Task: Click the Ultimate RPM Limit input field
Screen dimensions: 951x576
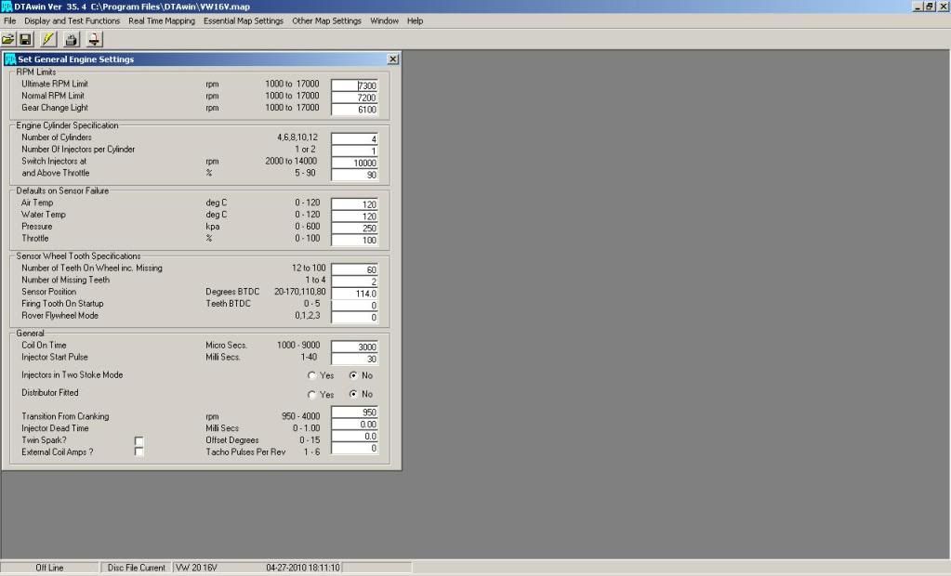Action: coord(354,85)
